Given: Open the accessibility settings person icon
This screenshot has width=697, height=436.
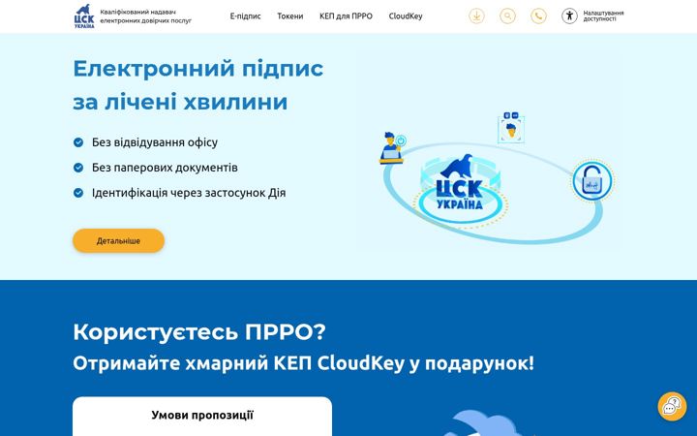Looking at the screenshot, I should tap(569, 16).
